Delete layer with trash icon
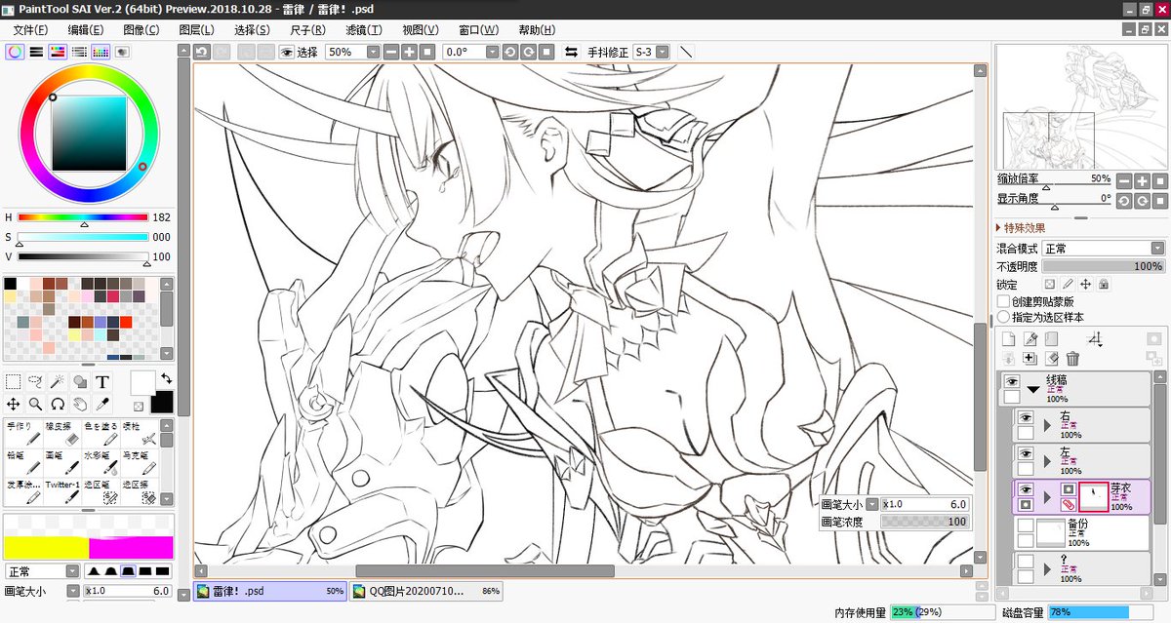 coord(1072,359)
